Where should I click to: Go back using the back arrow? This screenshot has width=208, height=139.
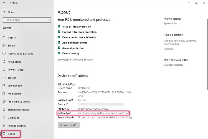(x=4, y=3)
